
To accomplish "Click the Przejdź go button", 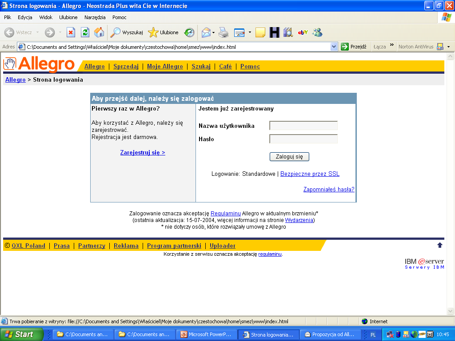I will (x=354, y=47).
